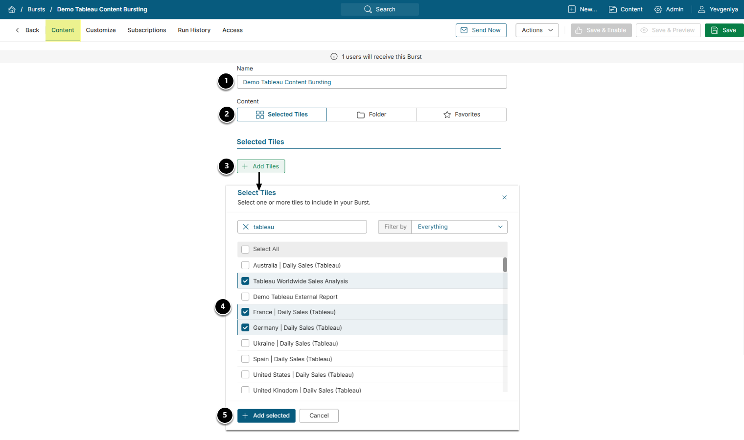Close the Select Tiles dialog
The image size is (744, 440).
coord(504,197)
